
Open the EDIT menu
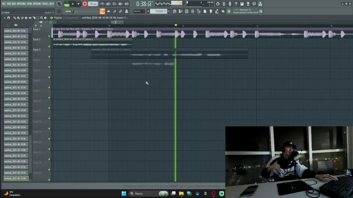[x=9, y=4]
